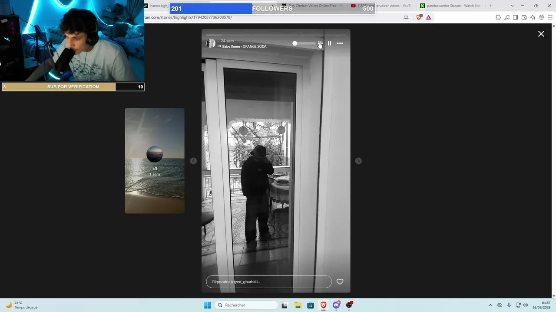Open a new browser tab

(x=491, y=6)
